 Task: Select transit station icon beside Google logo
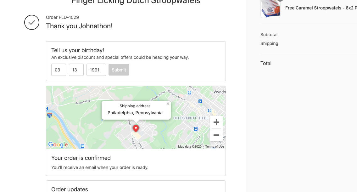82,146
